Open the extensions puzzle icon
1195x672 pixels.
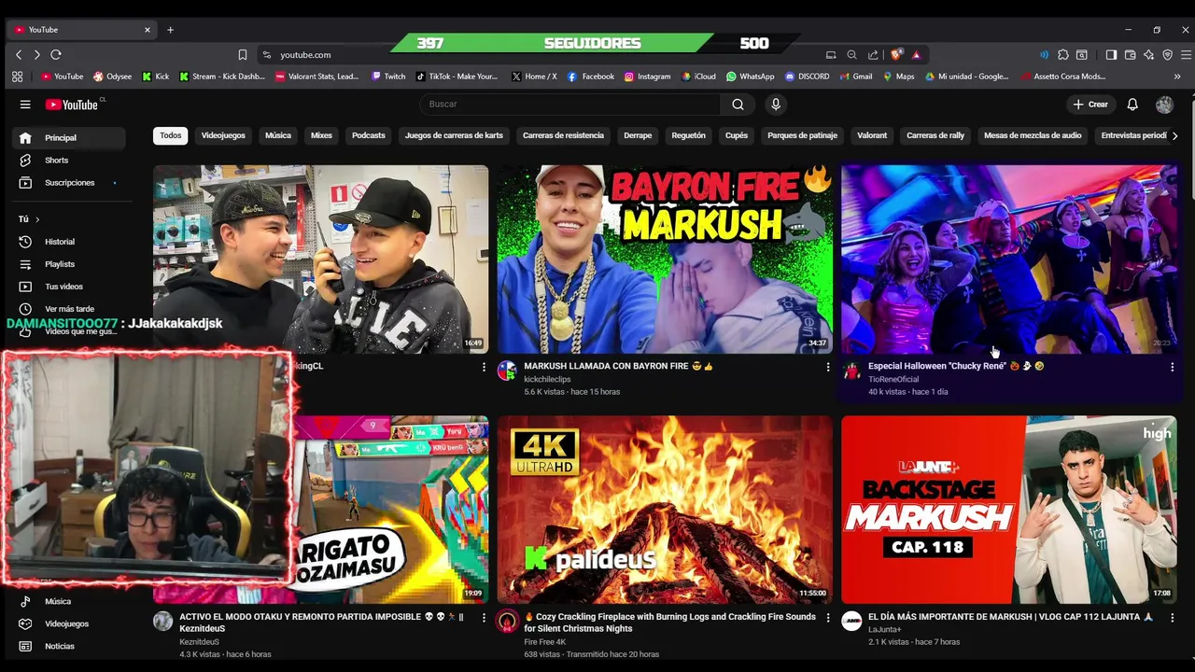click(x=1062, y=55)
